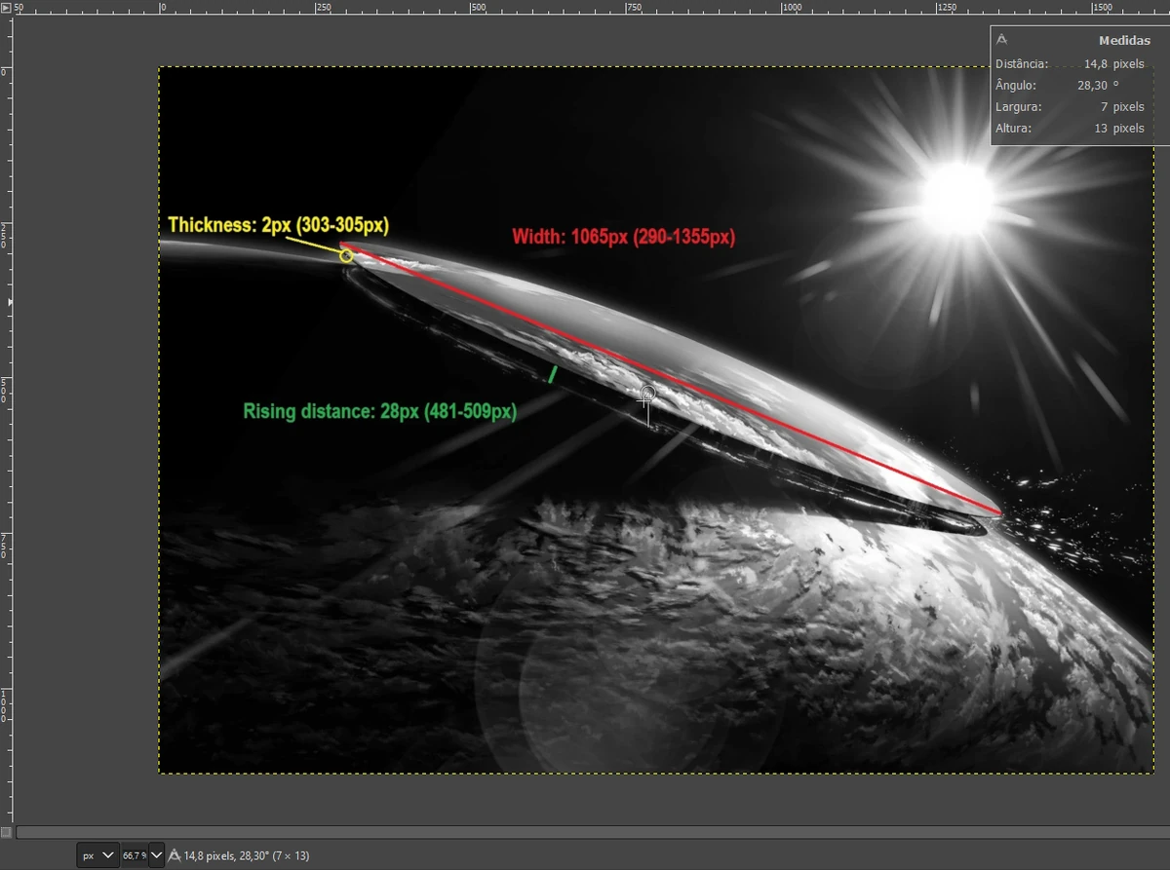Click the green rising distance line marker
Viewport: 1170px width, 870px height.
pyautogui.click(x=553, y=374)
